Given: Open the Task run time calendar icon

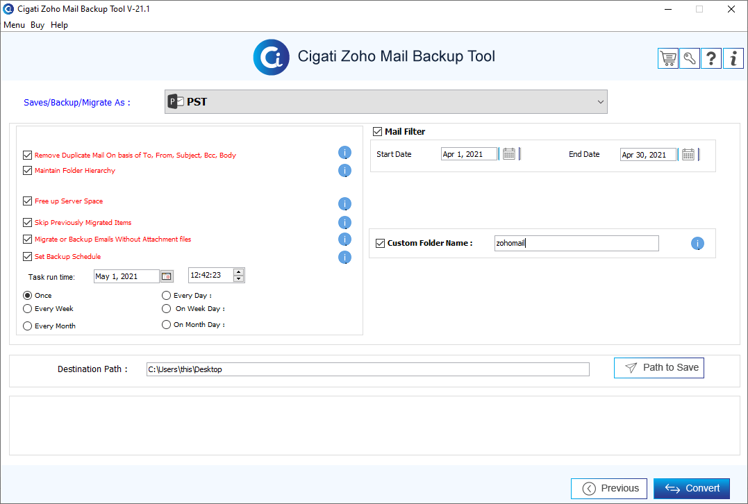Looking at the screenshot, I should (x=167, y=276).
